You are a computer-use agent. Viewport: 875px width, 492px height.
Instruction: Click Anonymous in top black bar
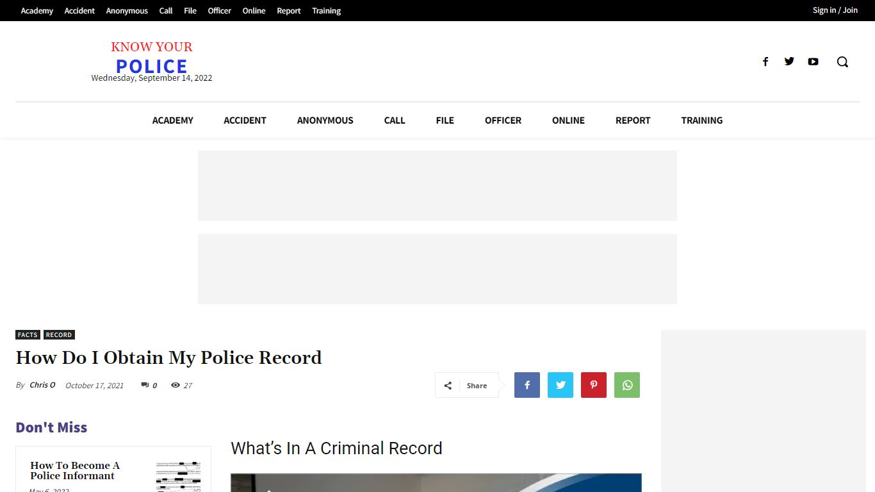[x=127, y=11]
